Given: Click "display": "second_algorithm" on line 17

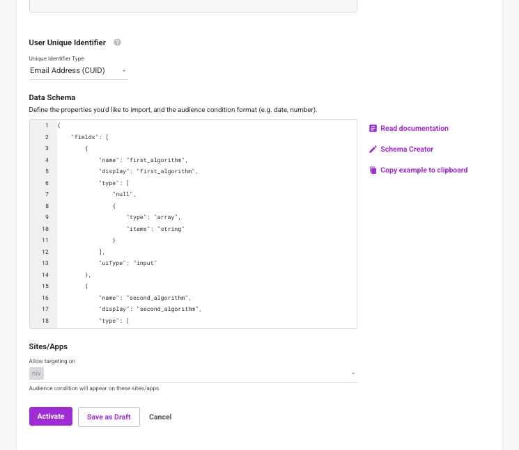Looking at the screenshot, I should click(x=150, y=309).
